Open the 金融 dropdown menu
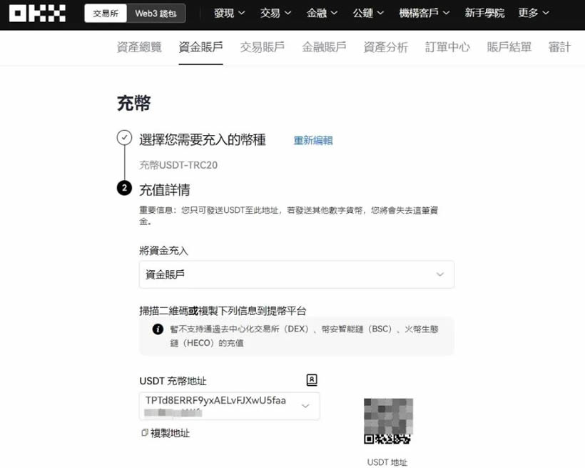Screen dimensions: 585x468 coord(321,13)
